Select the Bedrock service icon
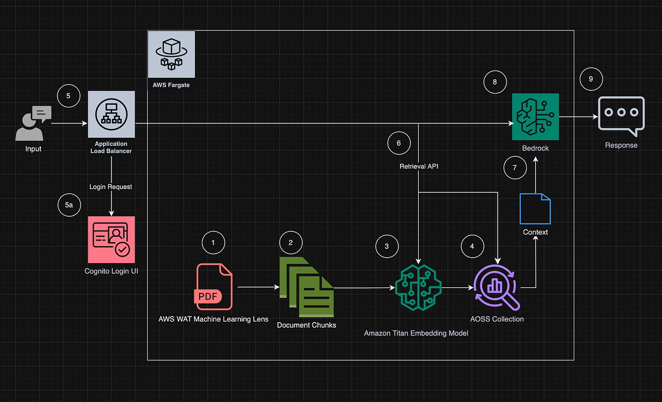Viewport: 662px width, 402px height. click(x=535, y=116)
